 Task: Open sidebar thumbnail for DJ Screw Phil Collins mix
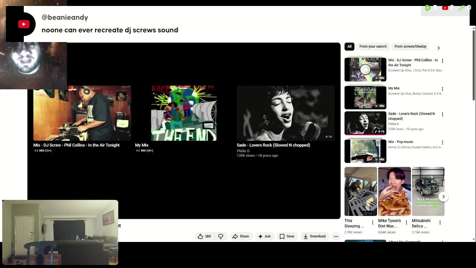[x=365, y=69]
